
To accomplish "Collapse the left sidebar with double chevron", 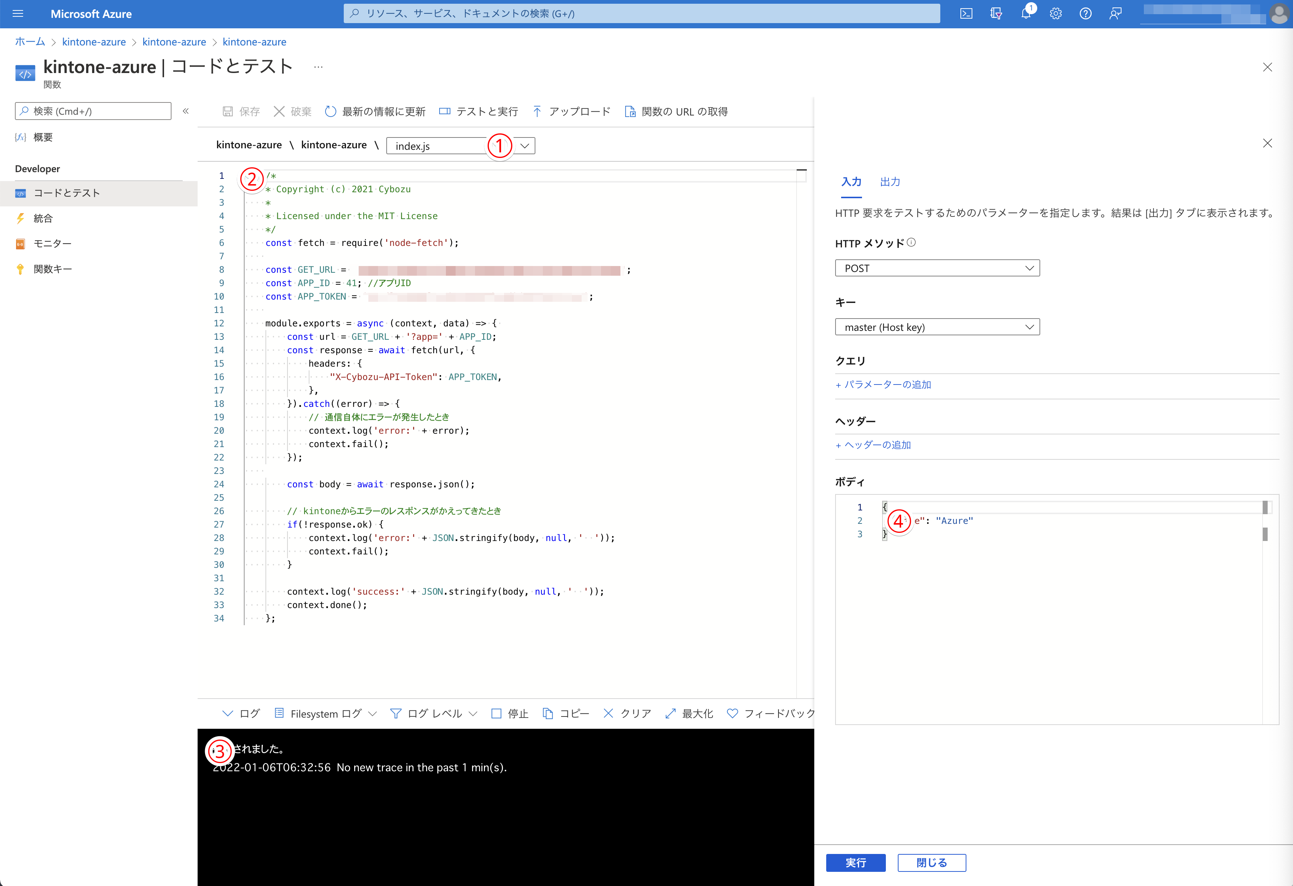I will point(186,111).
